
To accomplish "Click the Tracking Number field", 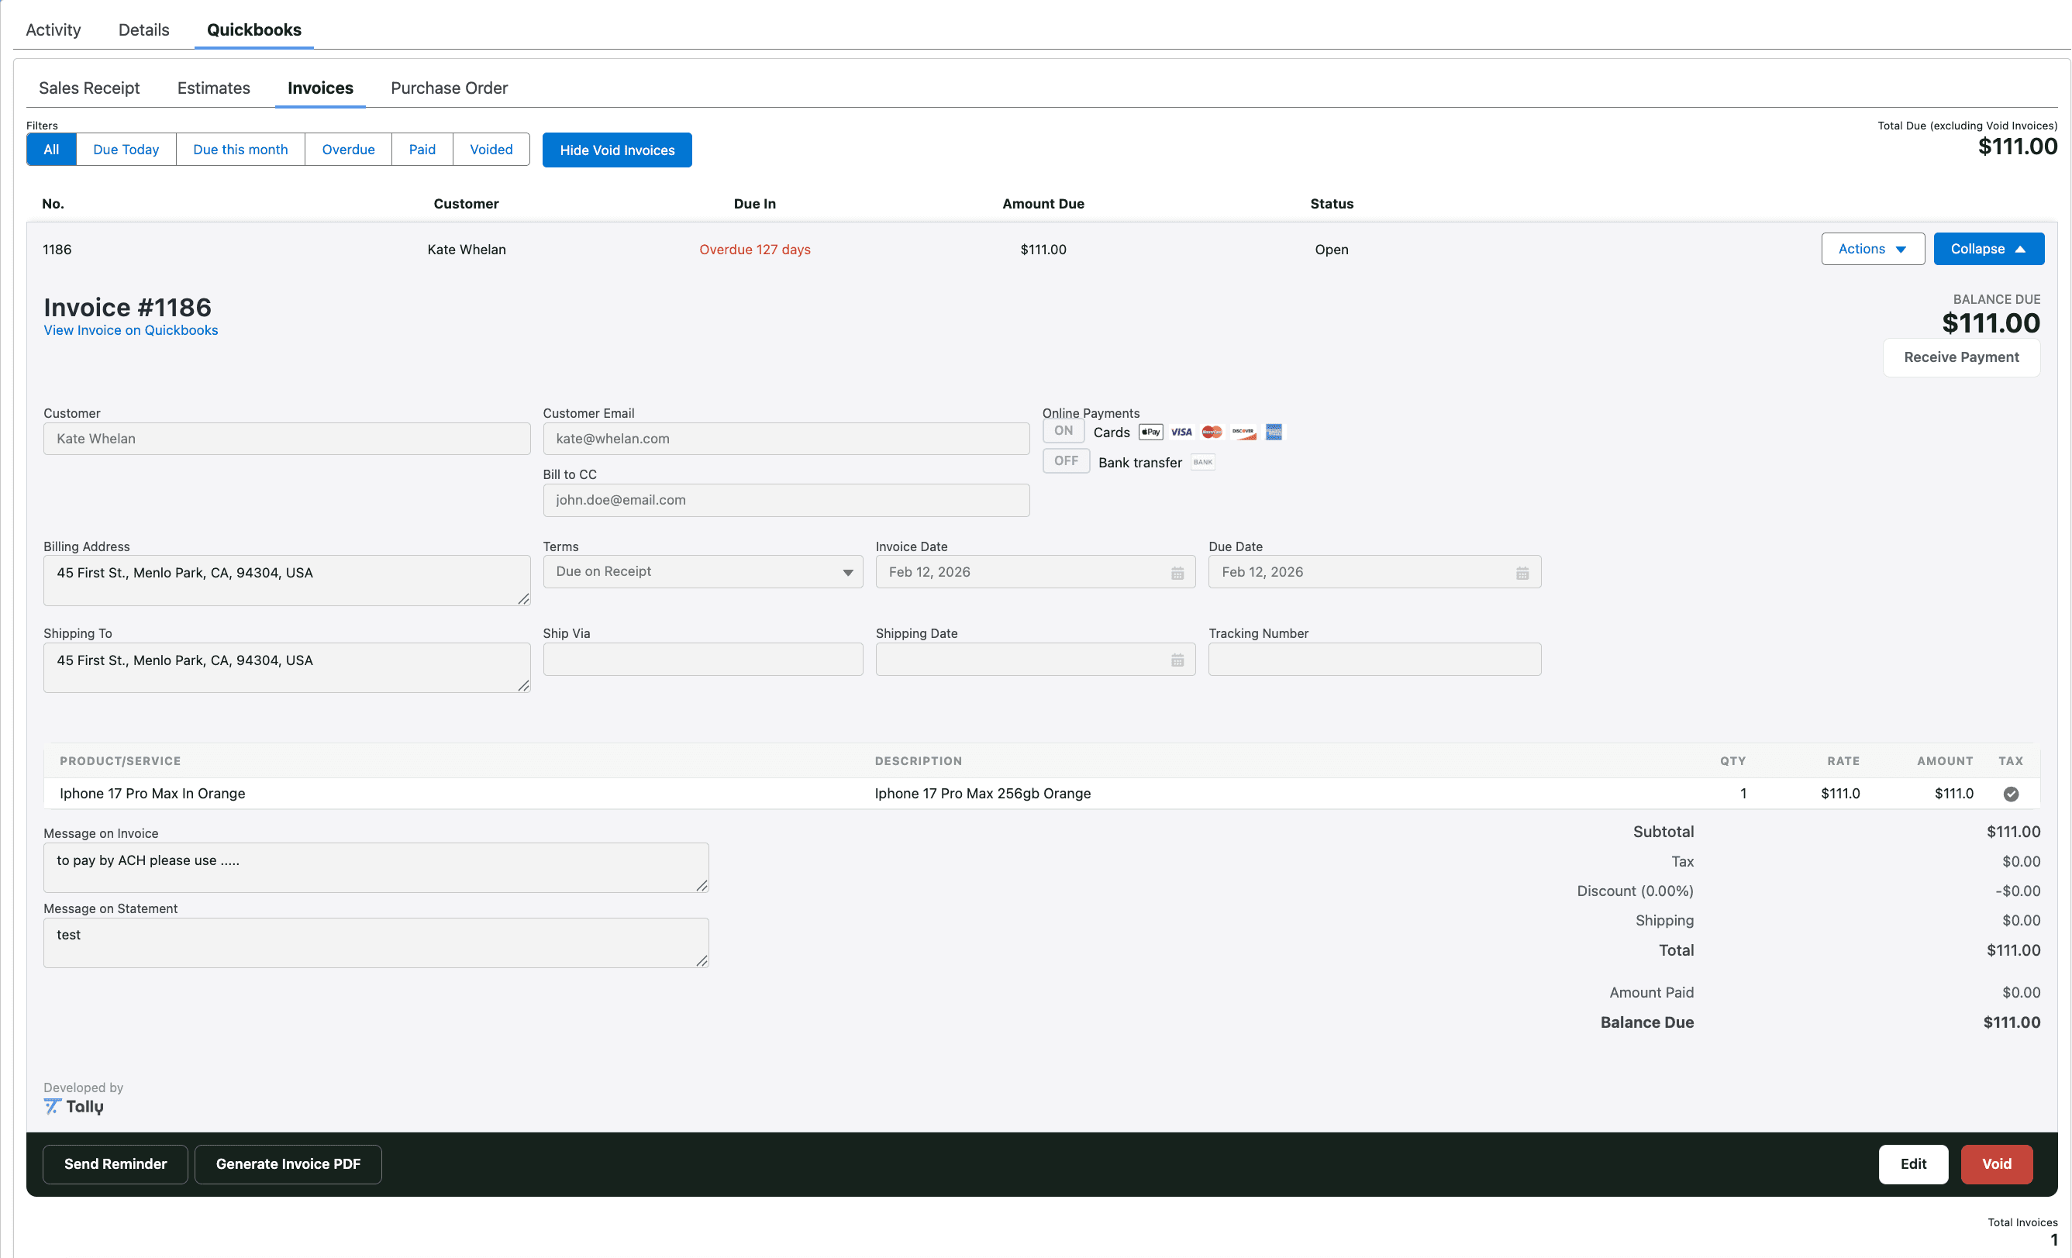I will click(x=1375, y=660).
